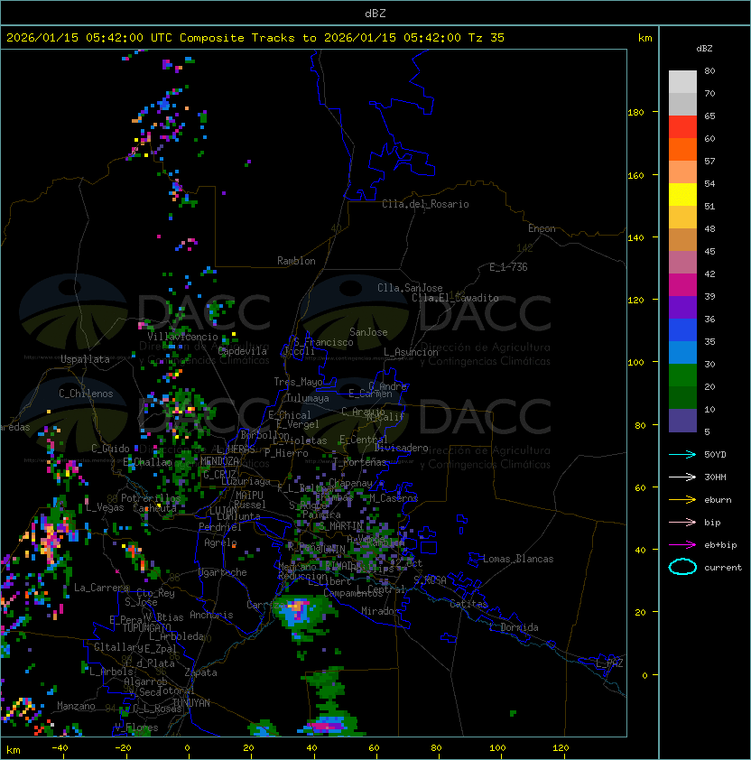Click the 'Lomas_Blancas' map label

(518, 559)
